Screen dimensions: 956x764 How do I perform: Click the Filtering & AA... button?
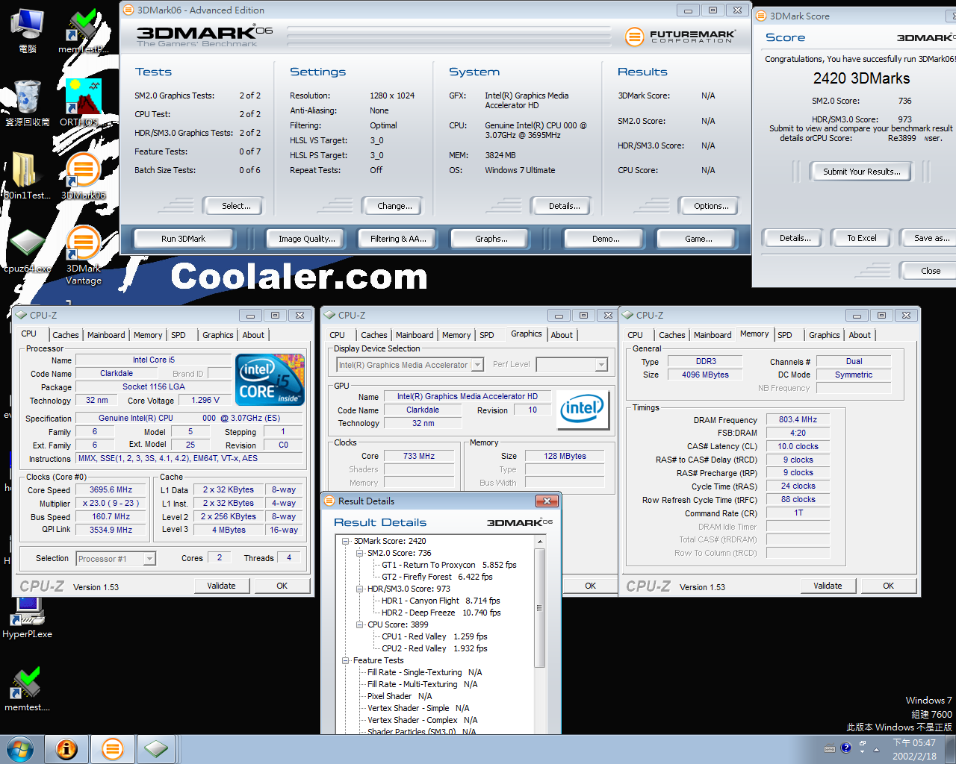[398, 239]
